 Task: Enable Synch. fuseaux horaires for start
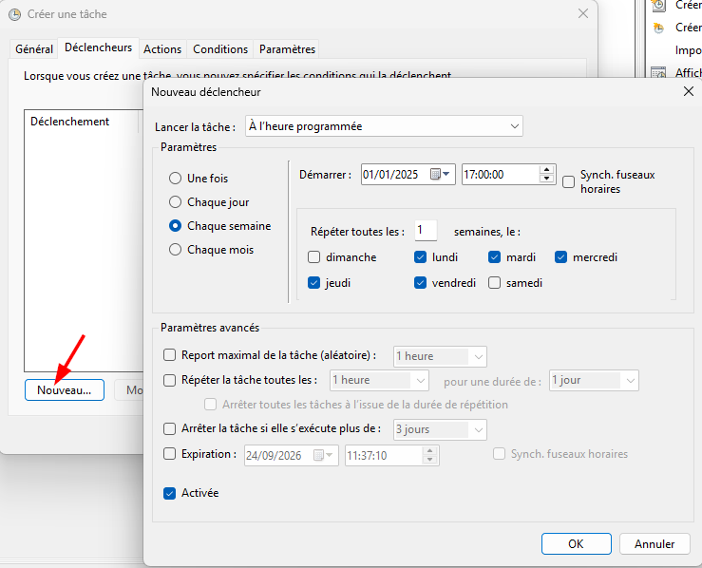[x=568, y=182]
